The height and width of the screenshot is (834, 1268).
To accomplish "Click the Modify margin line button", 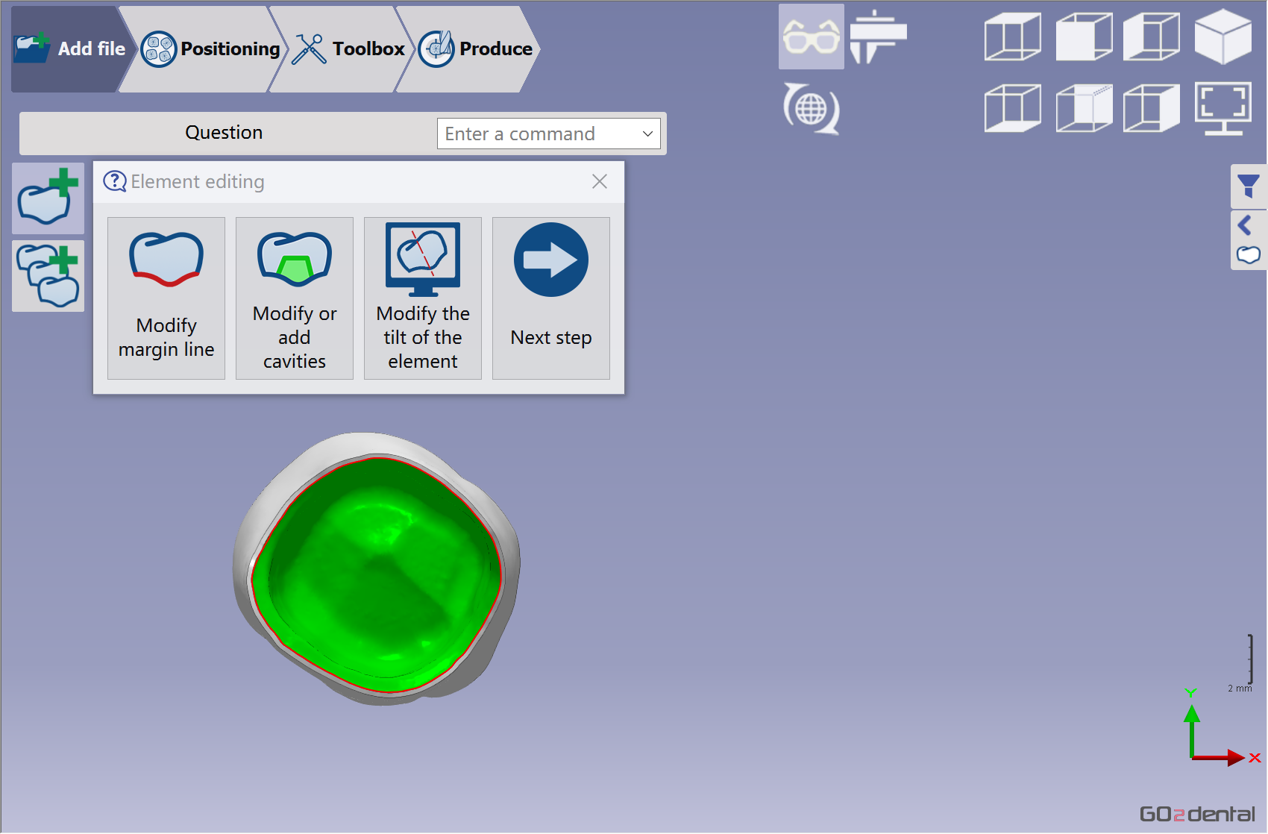I will coord(166,298).
